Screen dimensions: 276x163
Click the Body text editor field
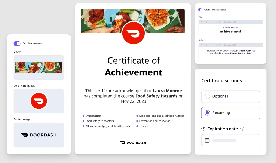[231, 52]
